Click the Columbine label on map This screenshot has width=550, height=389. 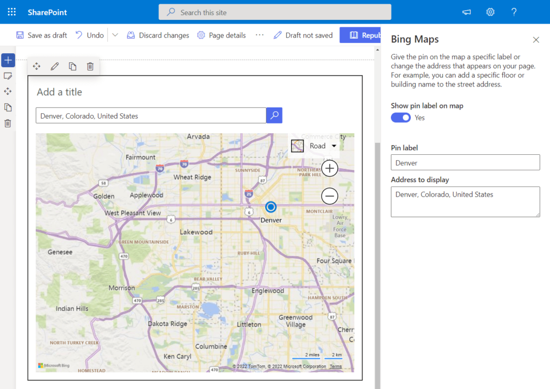pyautogui.click(x=211, y=346)
